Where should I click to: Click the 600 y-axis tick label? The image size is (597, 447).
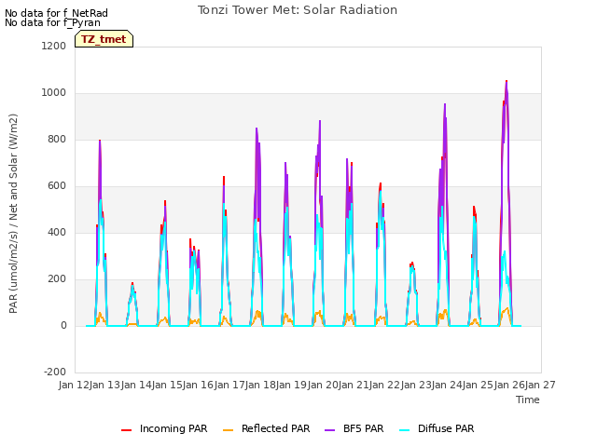coord(57,186)
